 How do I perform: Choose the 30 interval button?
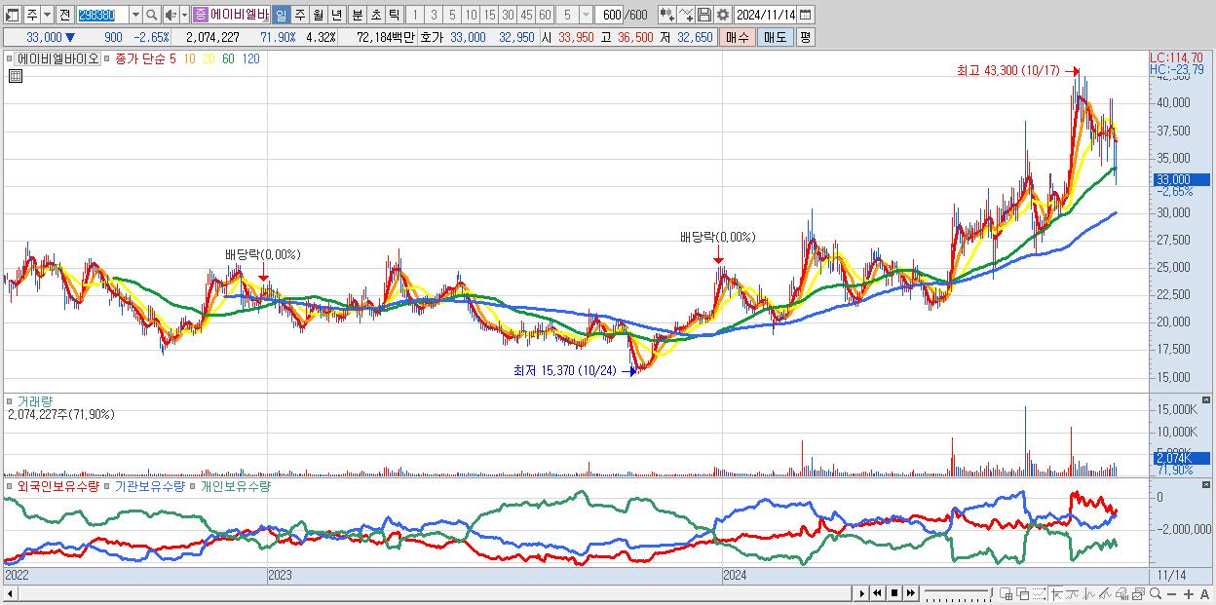click(x=509, y=15)
